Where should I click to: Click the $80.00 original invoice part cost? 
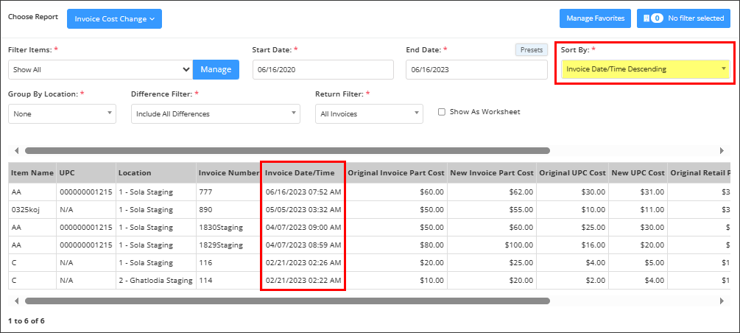pyautogui.click(x=396, y=245)
